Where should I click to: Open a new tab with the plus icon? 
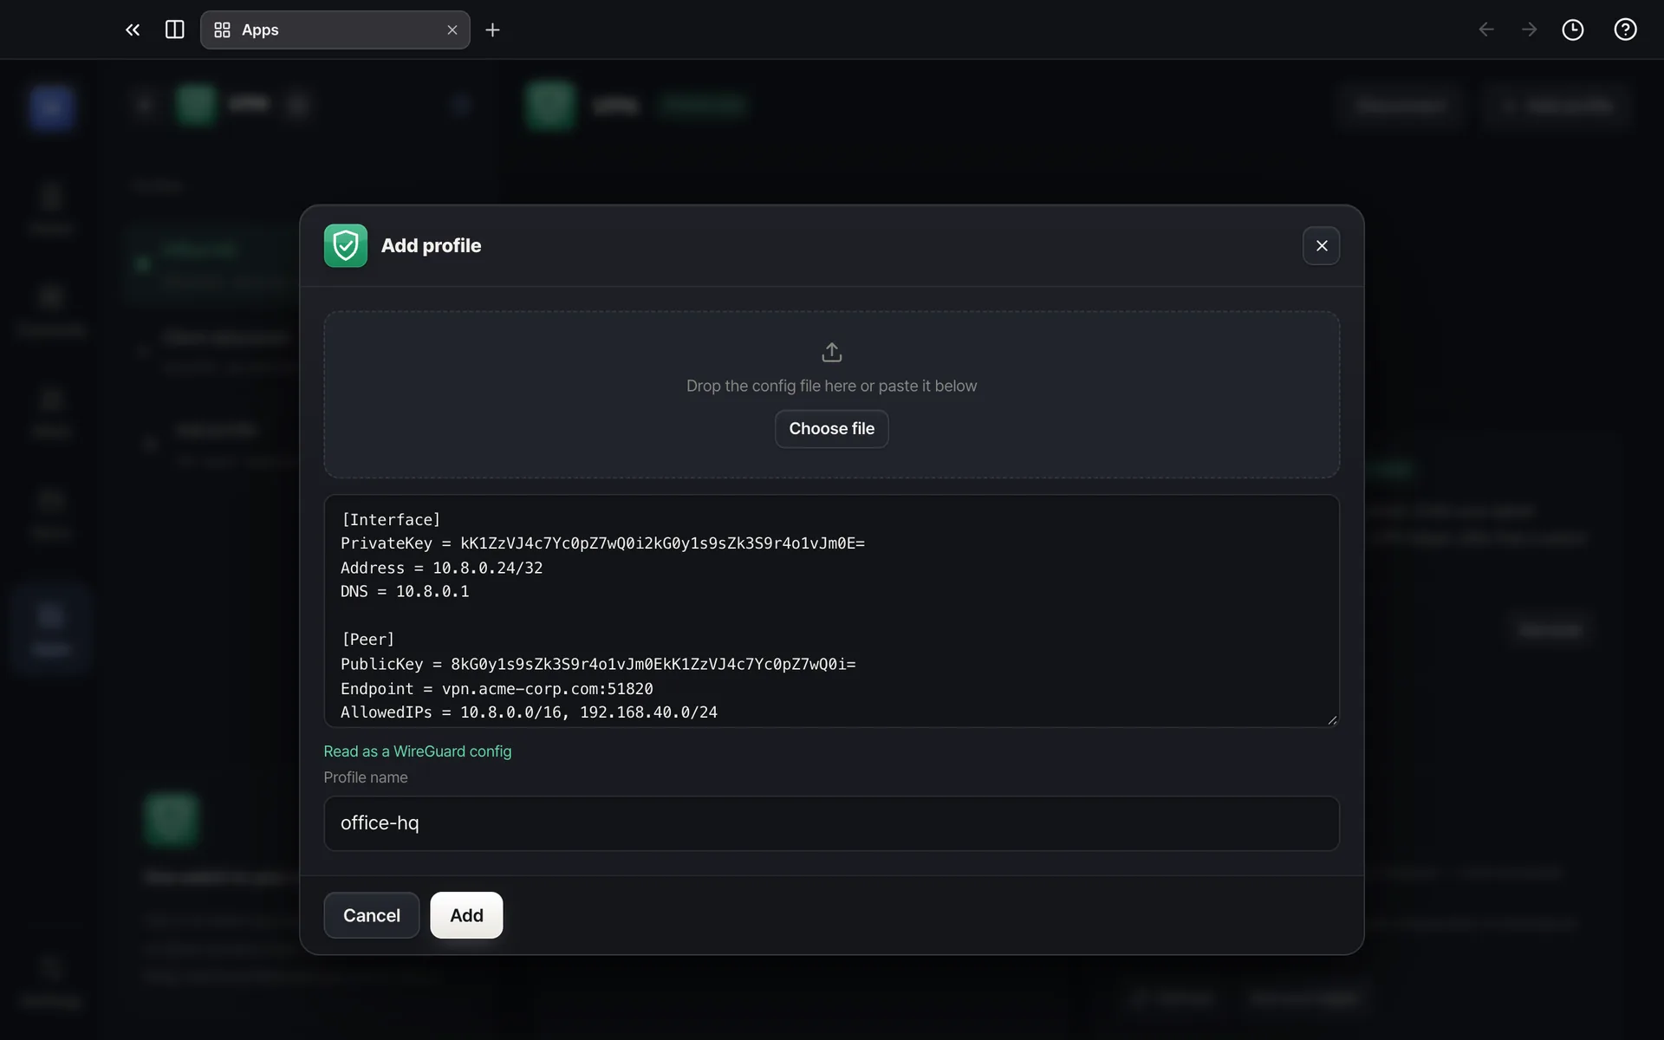(492, 30)
